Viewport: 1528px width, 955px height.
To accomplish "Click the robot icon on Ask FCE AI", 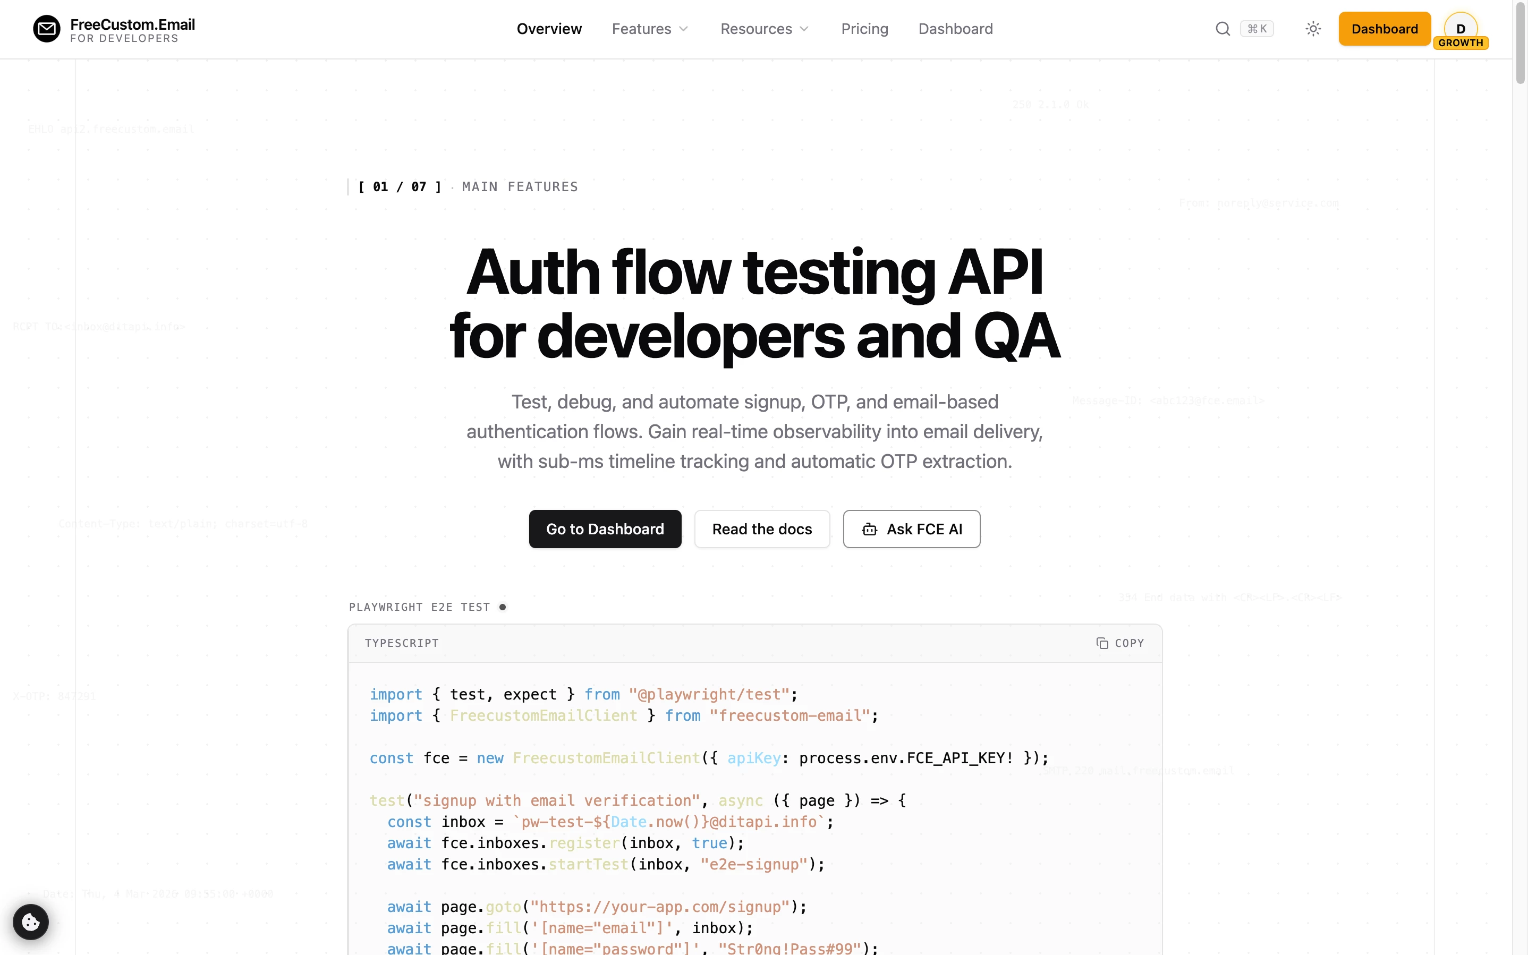I will (869, 530).
